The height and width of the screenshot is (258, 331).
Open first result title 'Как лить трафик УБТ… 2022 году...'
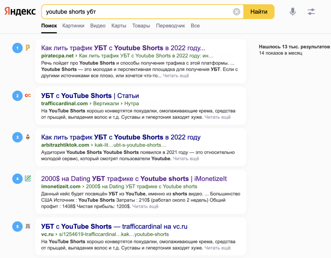click(x=123, y=48)
